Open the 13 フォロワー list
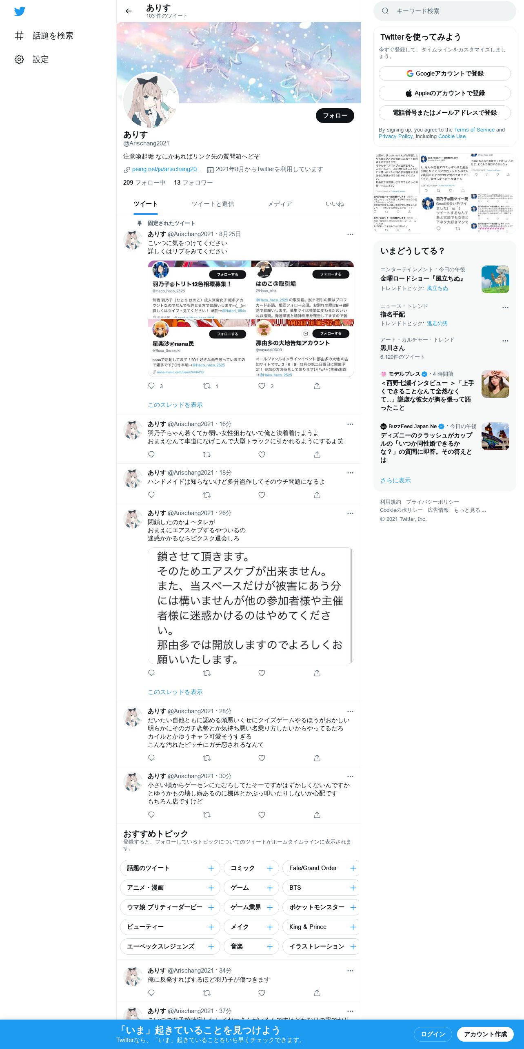 193,183
